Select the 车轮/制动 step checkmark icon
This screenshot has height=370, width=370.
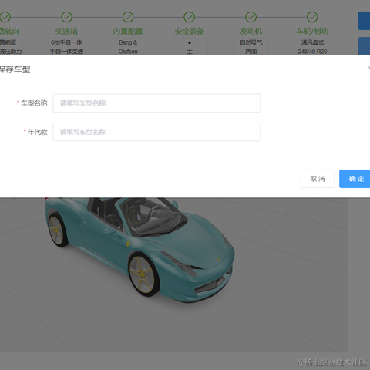[x=312, y=17]
